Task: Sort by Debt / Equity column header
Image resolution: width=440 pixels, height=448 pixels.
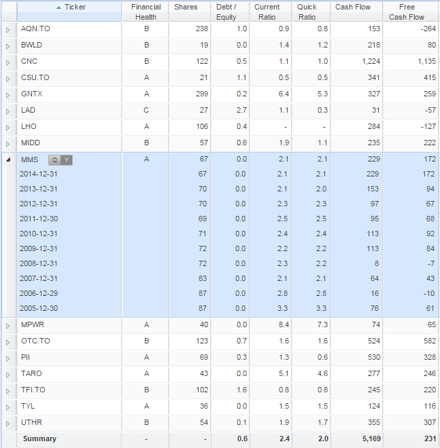Action: (230, 12)
